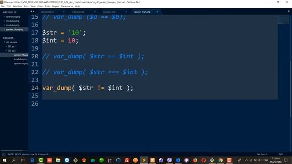The image size is (292, 164).
Task: Click the gr1 folder icon
Action: 10,46
